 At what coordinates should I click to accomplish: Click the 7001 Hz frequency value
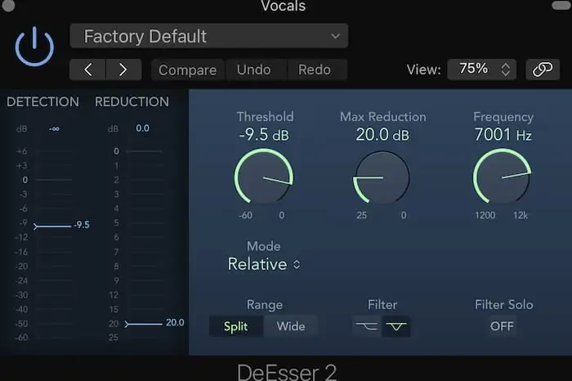click(503, 135)
